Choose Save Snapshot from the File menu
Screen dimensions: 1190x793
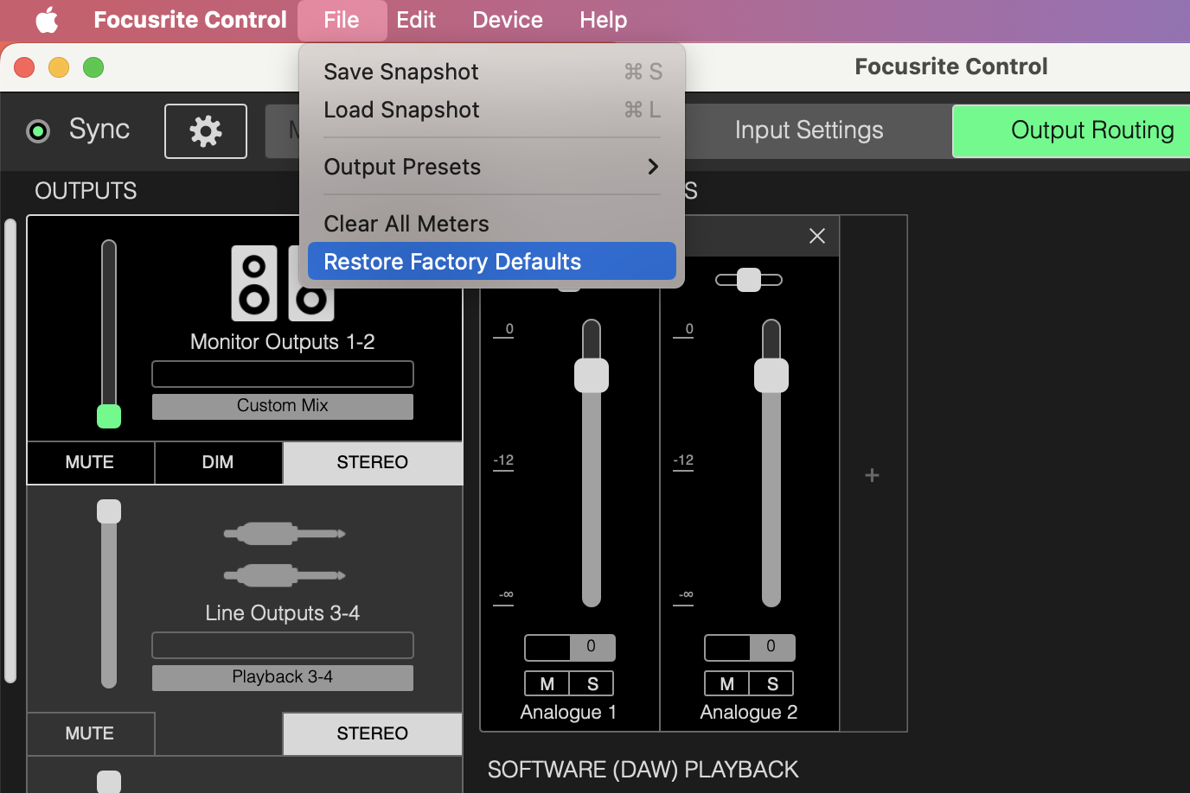point(491,72)
